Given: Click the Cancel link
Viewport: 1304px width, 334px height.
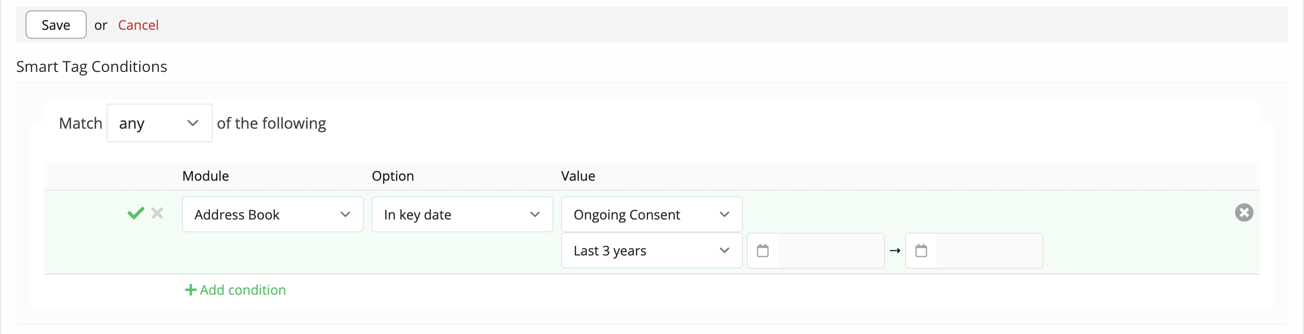Looking at the screenshot, I should tap(138, 25).
